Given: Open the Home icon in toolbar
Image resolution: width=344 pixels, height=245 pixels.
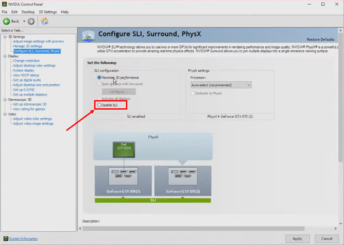Looking at the screenshot, I should coord(45,21).
